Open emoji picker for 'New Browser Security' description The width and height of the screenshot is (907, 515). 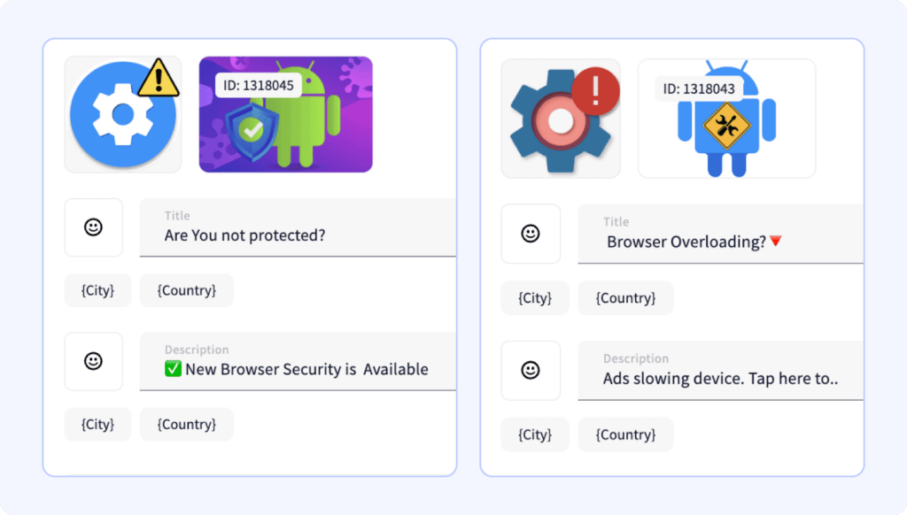[94, 361]
